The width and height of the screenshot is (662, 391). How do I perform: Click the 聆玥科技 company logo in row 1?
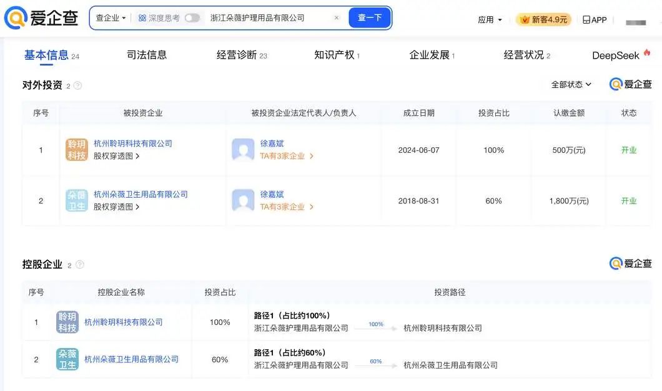pyautogui.click(x=76, y=150)
